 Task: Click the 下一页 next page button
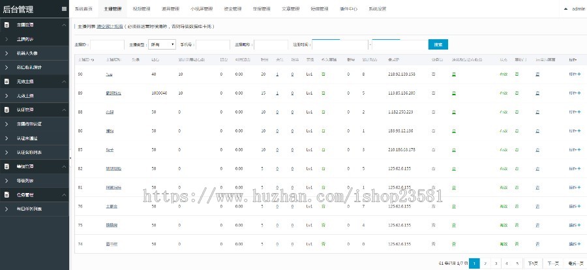(553, 263)
